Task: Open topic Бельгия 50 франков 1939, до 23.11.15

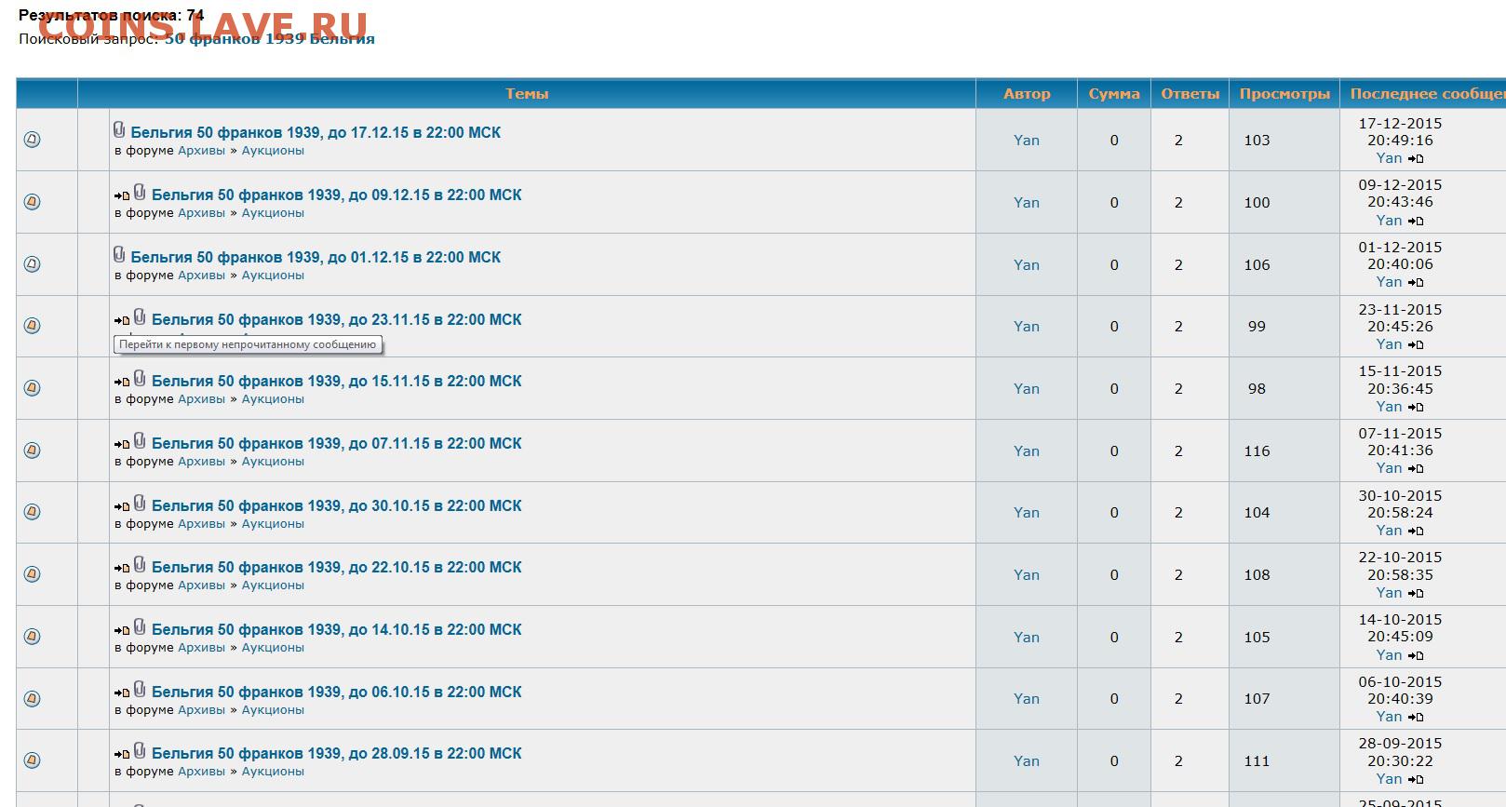Action: (x=337, y=320)
